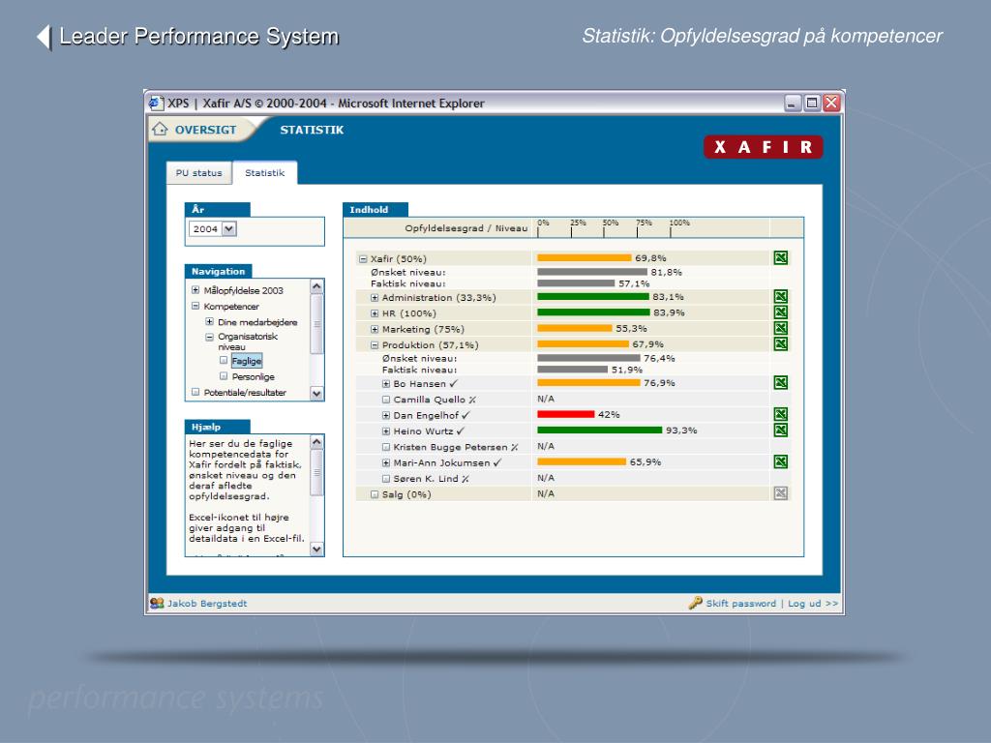This screenshot has height=743, width=991.
Task: Expand Dine medarbejdere in Navigation
Action: point(209,321)
